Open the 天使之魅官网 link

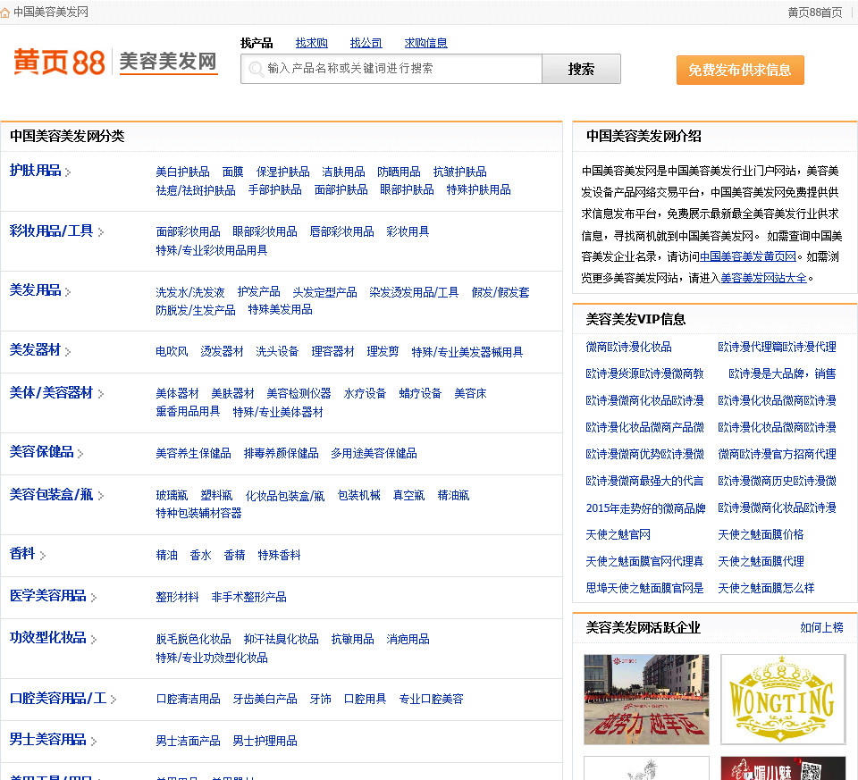pos(618,534)
